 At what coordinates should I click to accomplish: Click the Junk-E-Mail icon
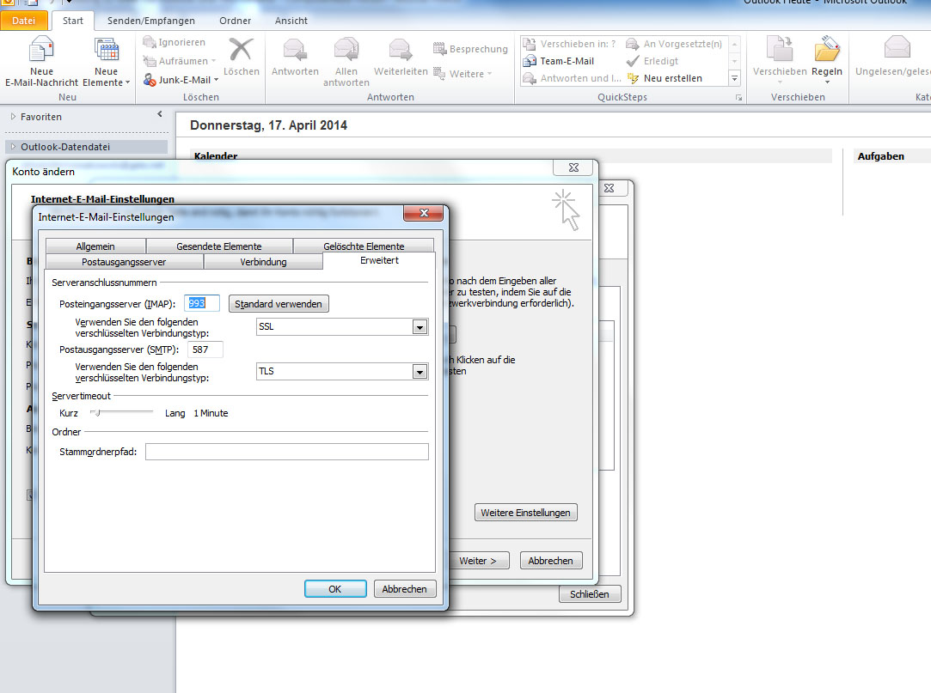[x=150, y=80]
